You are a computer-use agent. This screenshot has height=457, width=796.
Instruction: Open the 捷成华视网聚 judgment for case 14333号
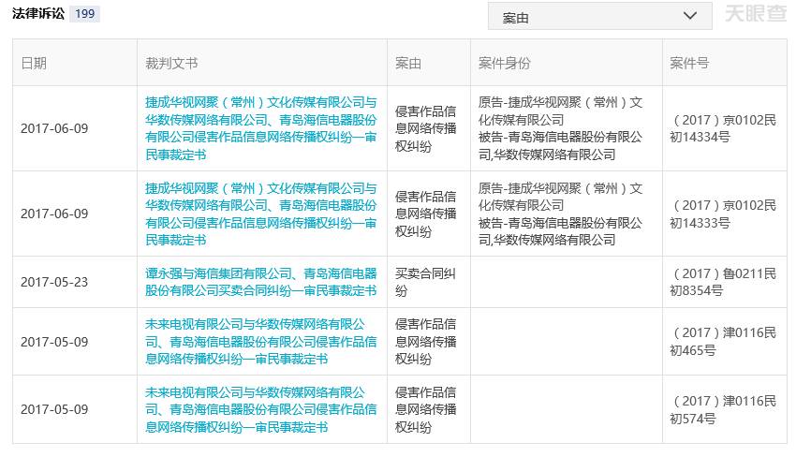[261, 214]
